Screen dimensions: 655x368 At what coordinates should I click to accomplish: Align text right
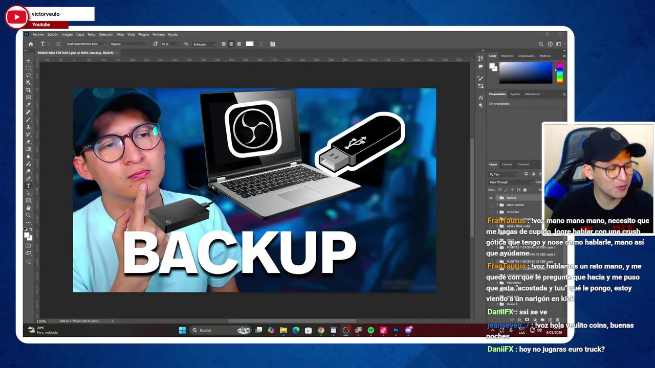[x=238, y=44]
